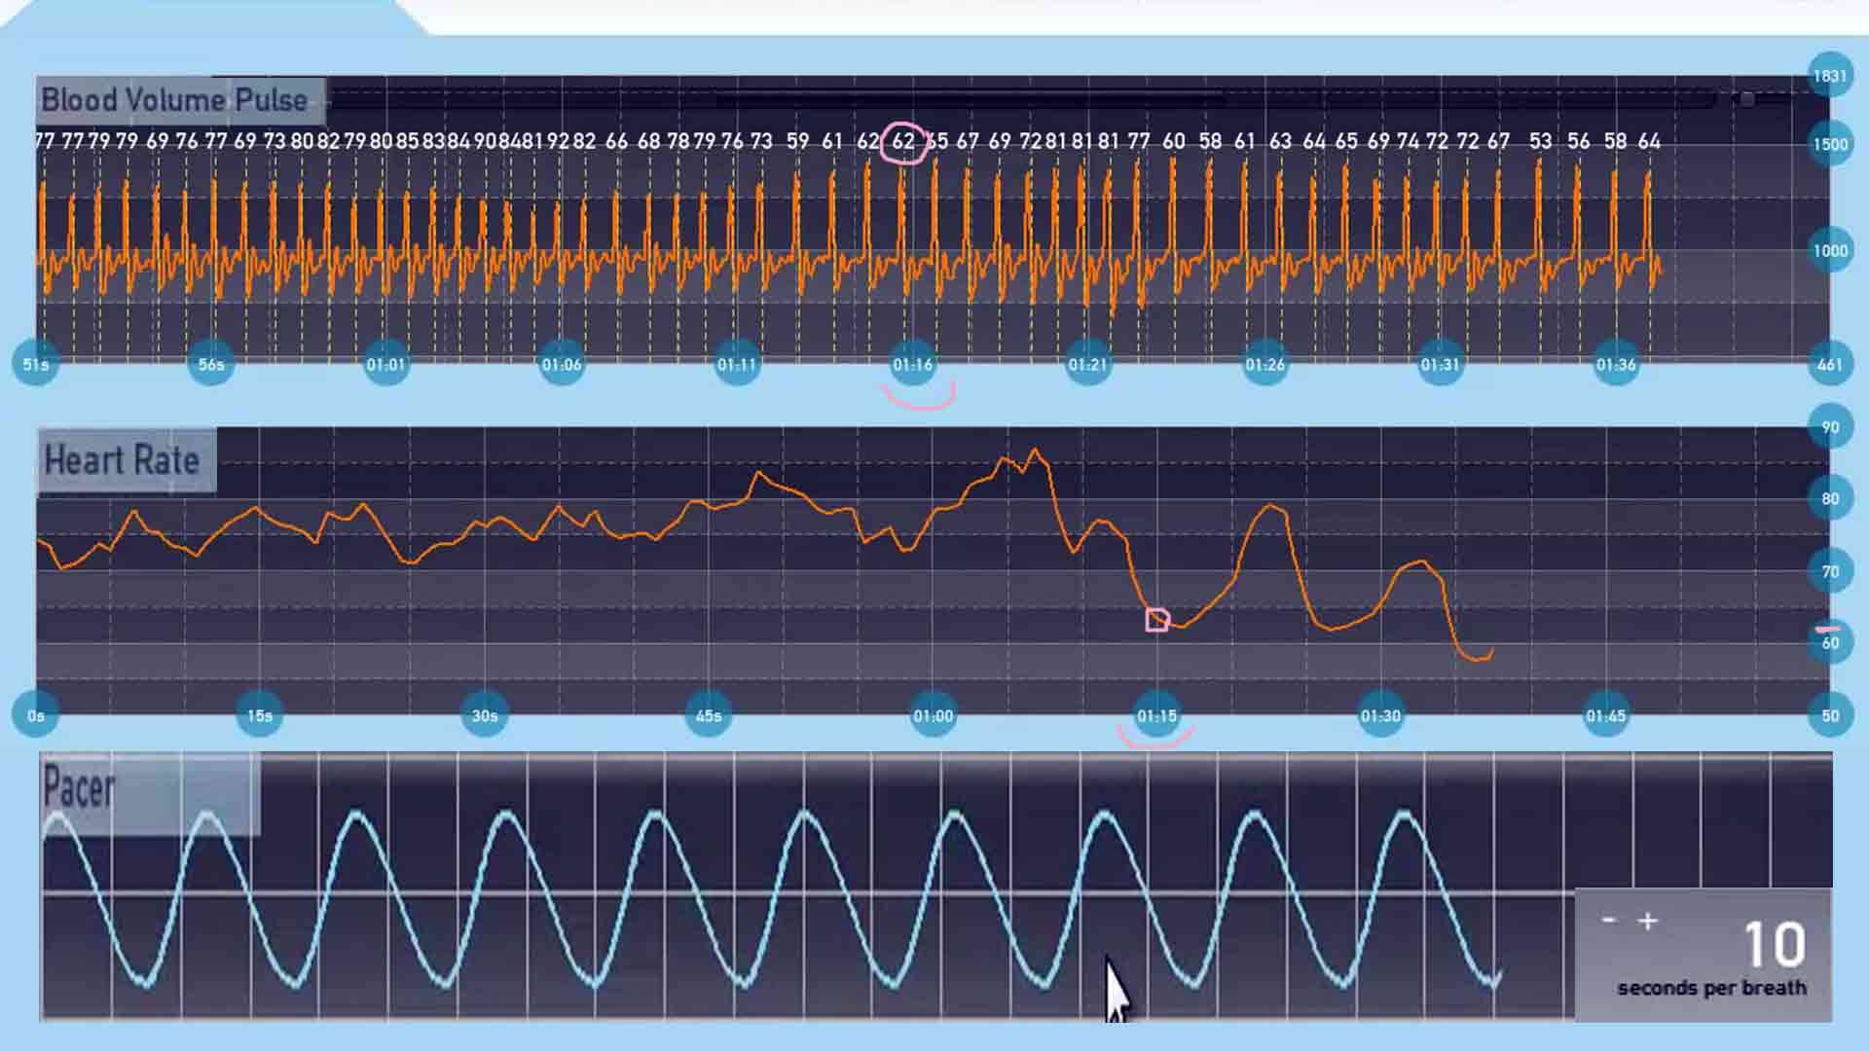The image size is (1869, 1051).
Task: Click the 1500 scale bubble
Action: point(1830,144)
